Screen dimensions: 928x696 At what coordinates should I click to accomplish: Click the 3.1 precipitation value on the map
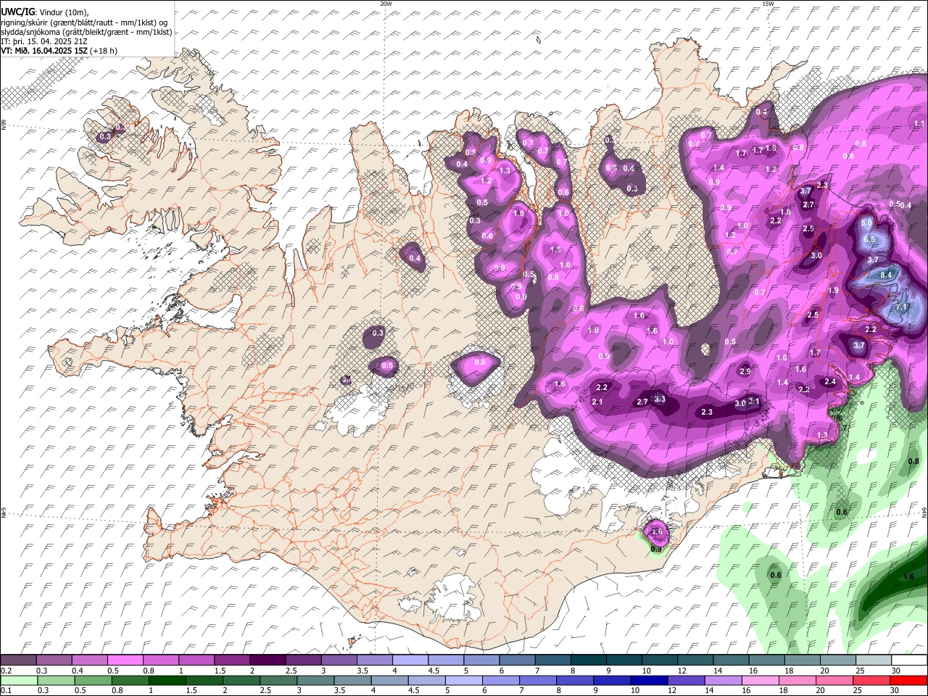tap(754, 401)
